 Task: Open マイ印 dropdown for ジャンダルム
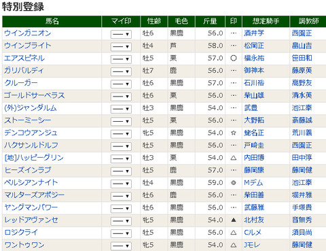click(121, 109)
